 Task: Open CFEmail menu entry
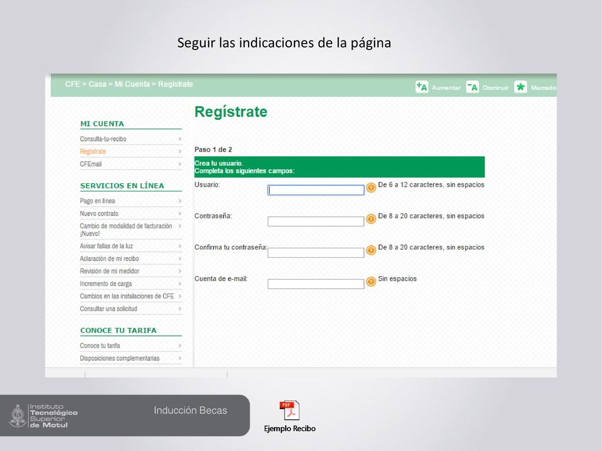pyautogui.click(x=91, y=164)
